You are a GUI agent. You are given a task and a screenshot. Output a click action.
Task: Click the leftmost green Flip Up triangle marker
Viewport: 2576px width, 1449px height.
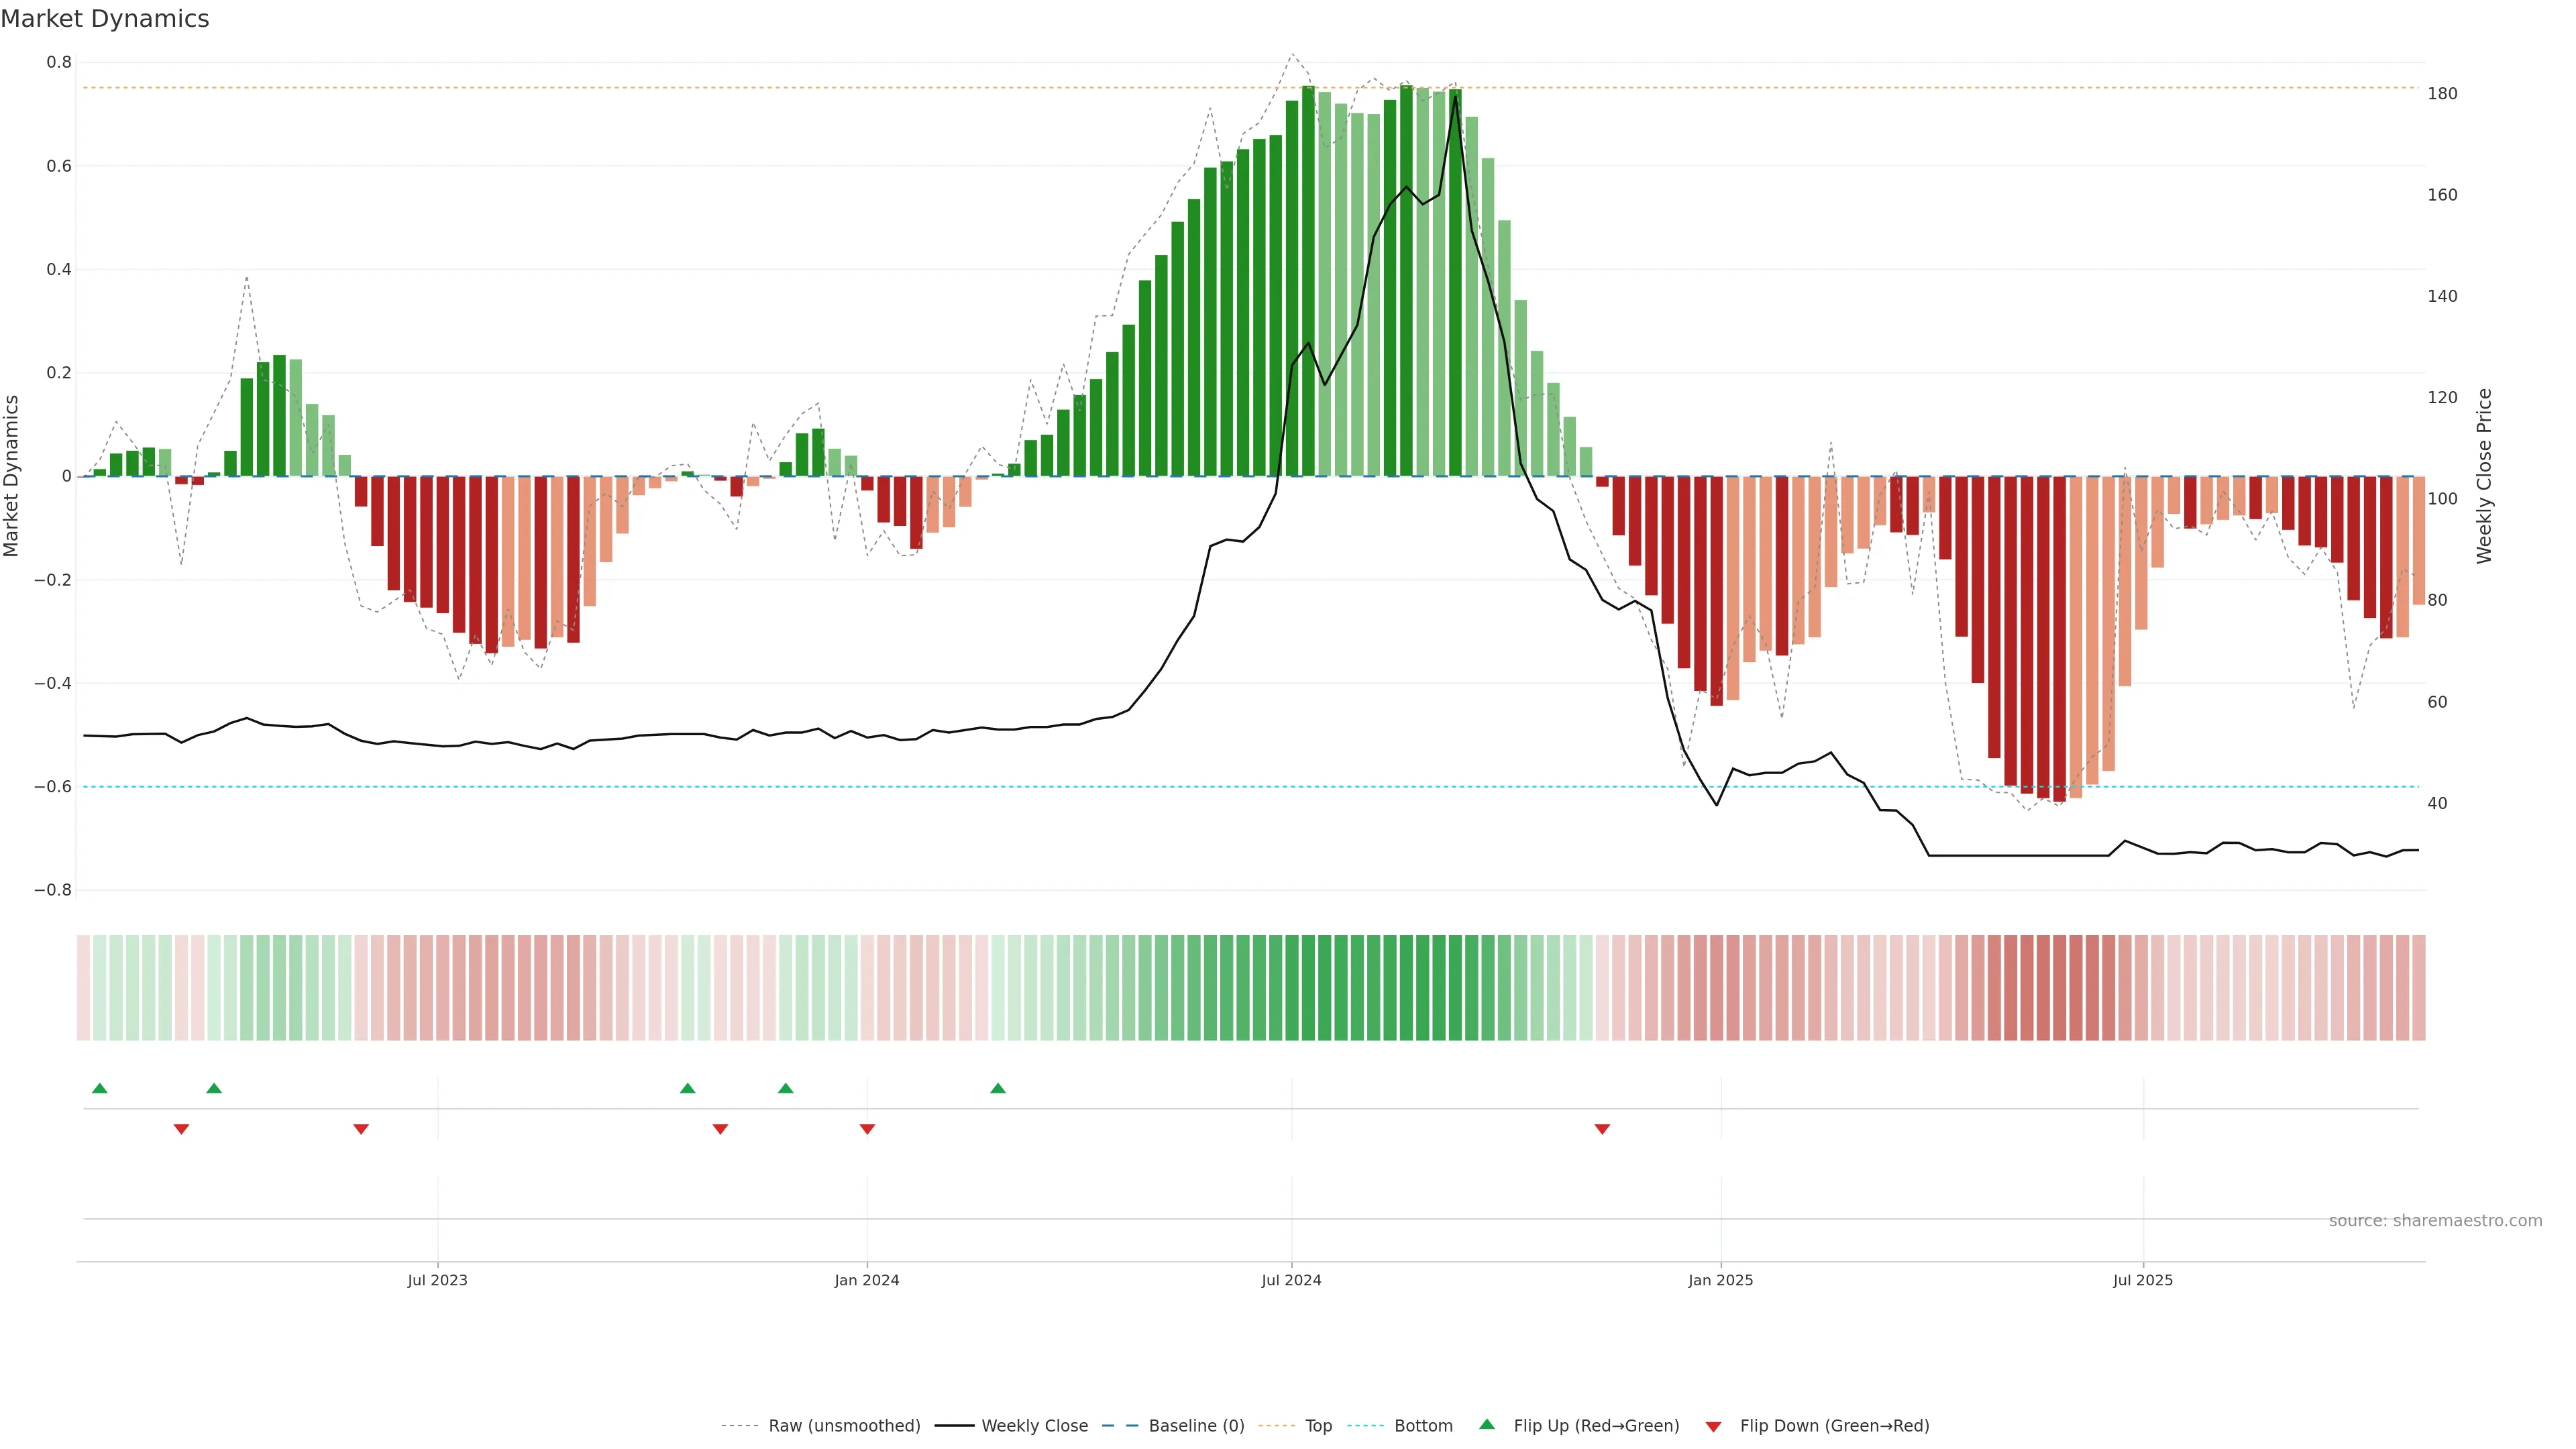pos(99,1088)
